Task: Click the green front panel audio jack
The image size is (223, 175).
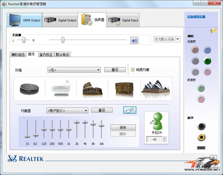Action: [x=201, y=88]
